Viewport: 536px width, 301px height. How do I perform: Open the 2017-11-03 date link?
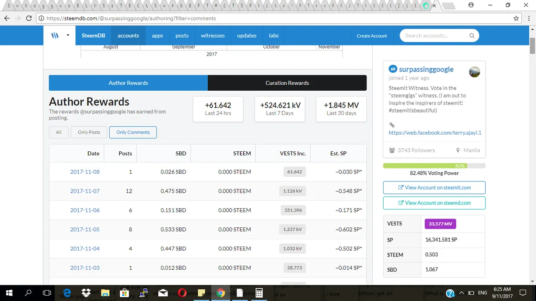click(85, 268)
